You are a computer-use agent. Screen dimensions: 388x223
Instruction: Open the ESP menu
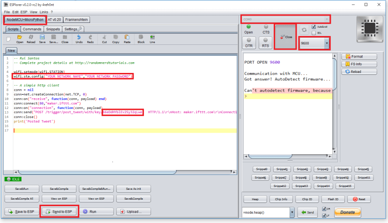coord(24,12)
